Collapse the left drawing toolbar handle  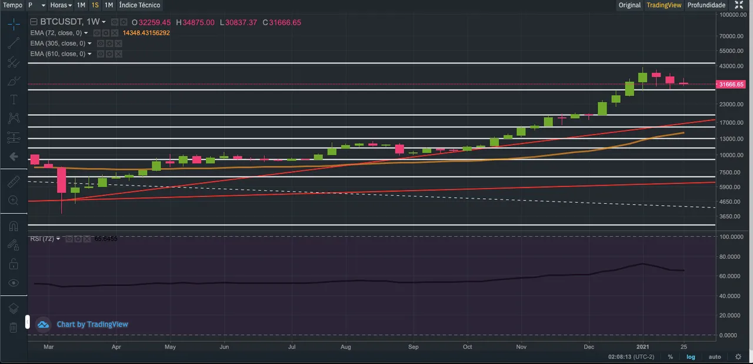coord(27,322)
